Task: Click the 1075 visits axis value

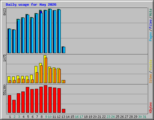Action: click(x=5, y=58)
